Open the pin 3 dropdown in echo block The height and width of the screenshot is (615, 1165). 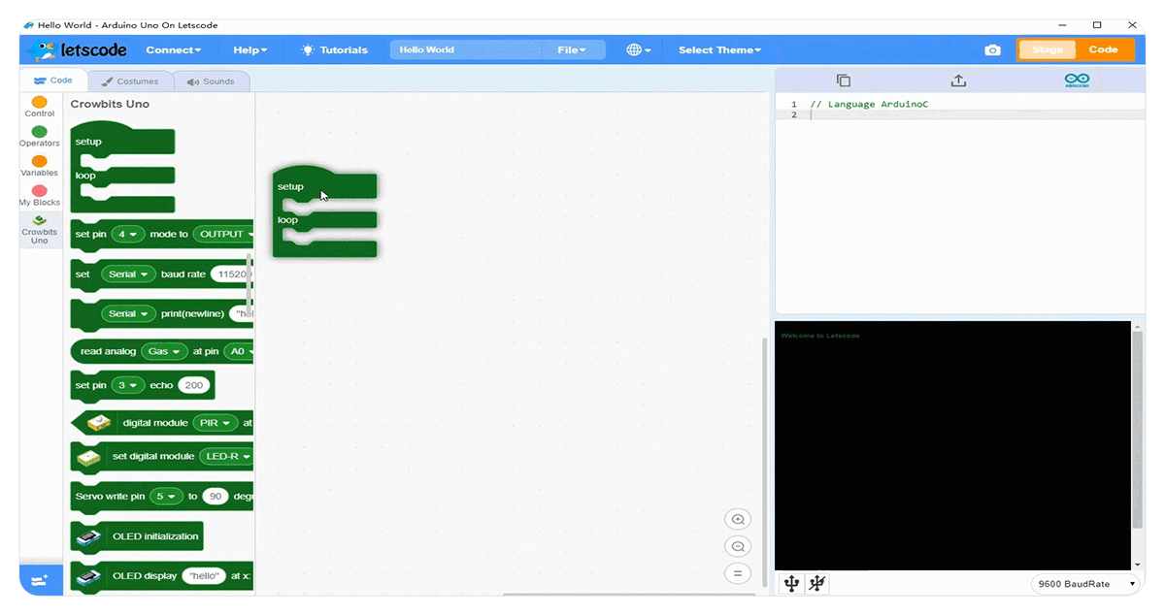coord(128,385)
